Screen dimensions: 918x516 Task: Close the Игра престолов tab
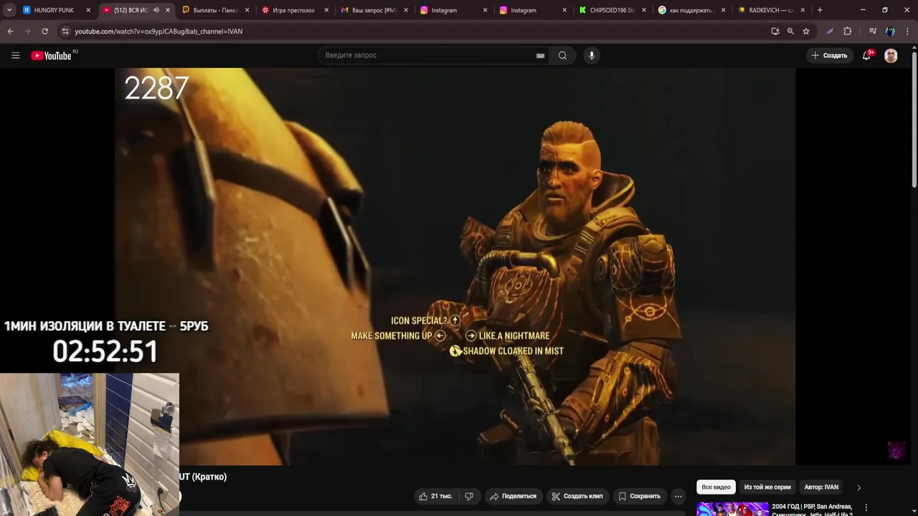pyautogui.click(x=326, y=10)
